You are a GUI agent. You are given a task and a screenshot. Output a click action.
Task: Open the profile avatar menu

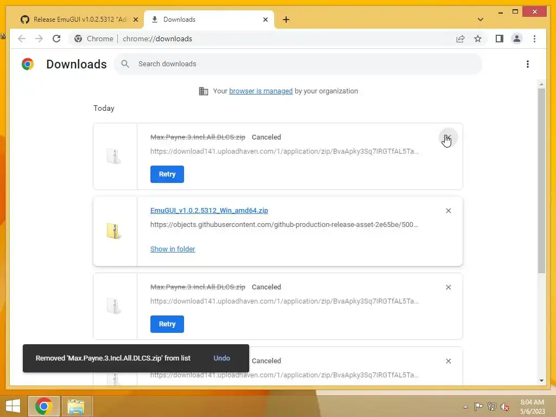coord(517,39)
